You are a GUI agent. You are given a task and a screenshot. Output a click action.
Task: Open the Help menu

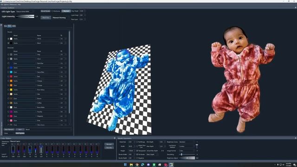click(19, 5)
